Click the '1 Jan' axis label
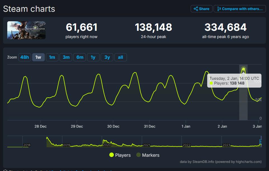Screen dimensions: 269x171 (186, 127)
